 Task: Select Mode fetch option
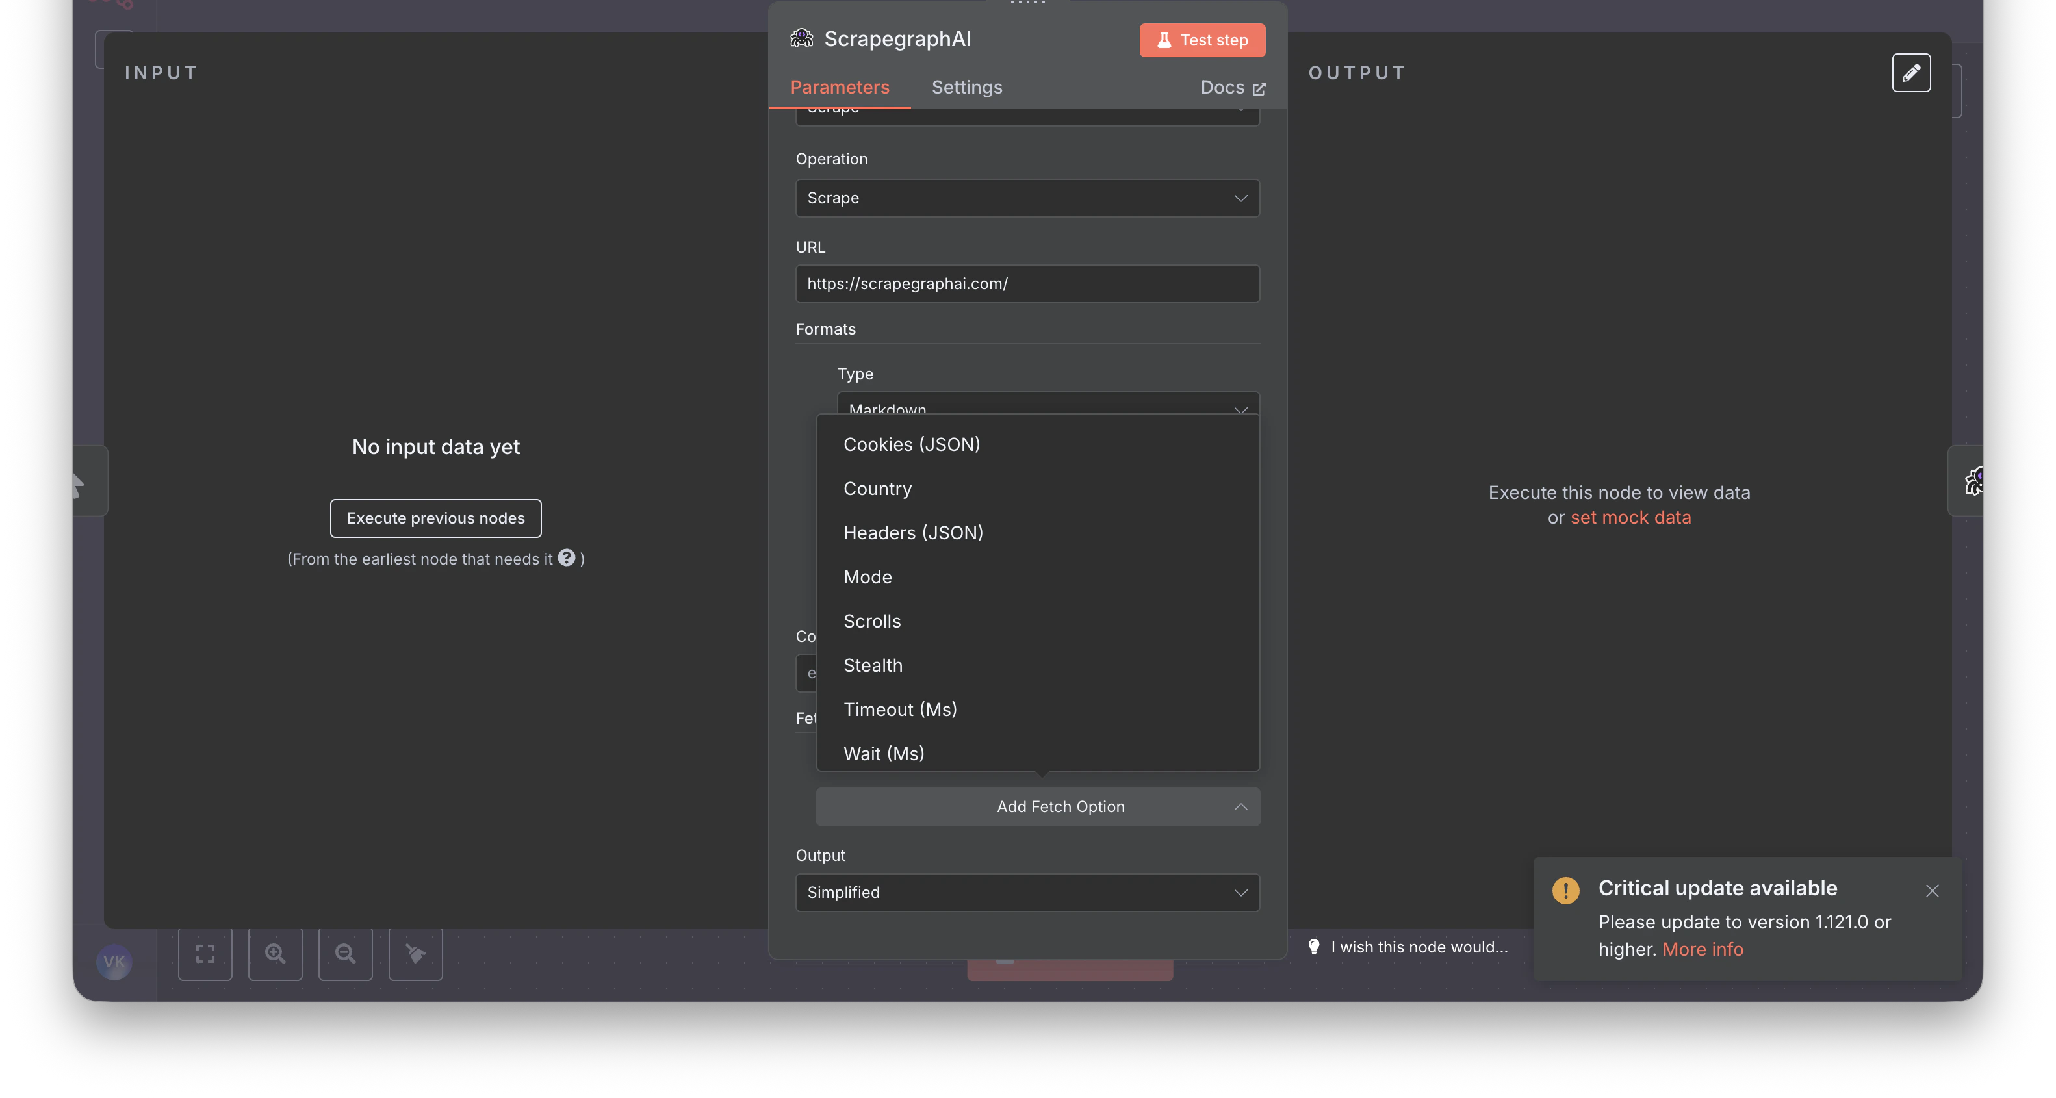tap(1038, 577)
